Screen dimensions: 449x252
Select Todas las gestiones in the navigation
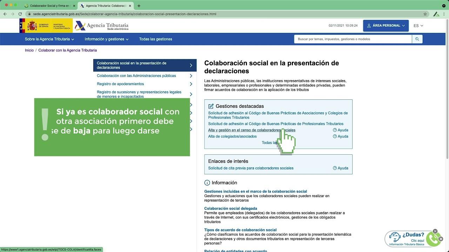coord(156,39)
